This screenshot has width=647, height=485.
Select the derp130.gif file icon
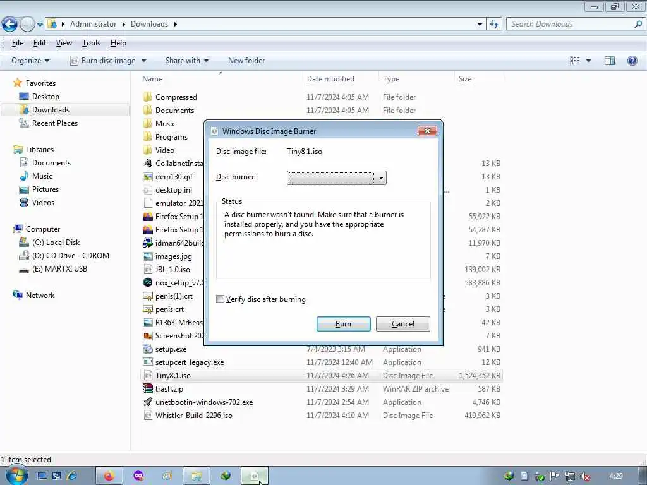(x=148, y=177)
